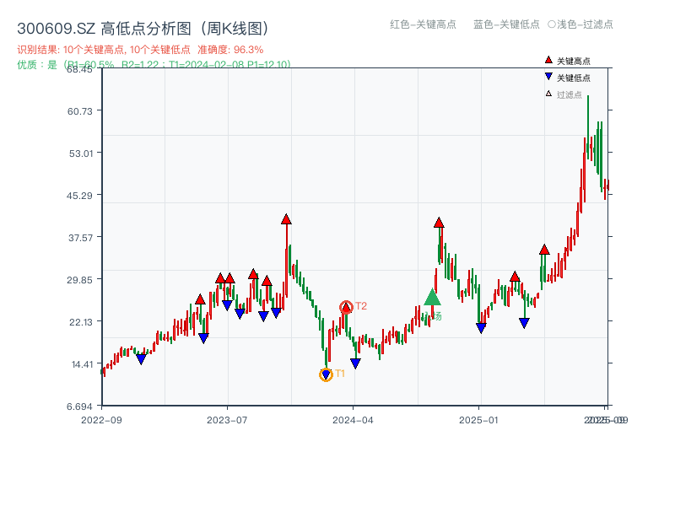Click the 53.01 y-axis label

pyautogui.click(x=80, y=153)
